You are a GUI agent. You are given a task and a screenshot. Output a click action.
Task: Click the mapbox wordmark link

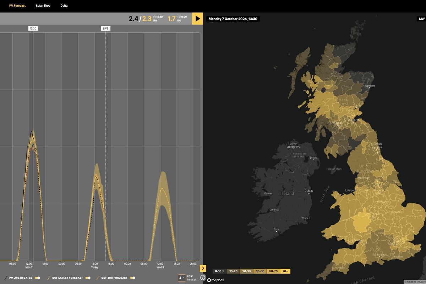[218, 280]
